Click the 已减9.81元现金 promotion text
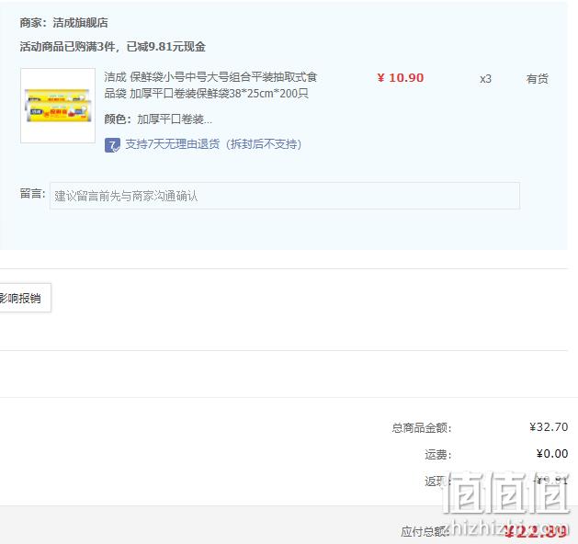578x544 pixels. (166, 47)
